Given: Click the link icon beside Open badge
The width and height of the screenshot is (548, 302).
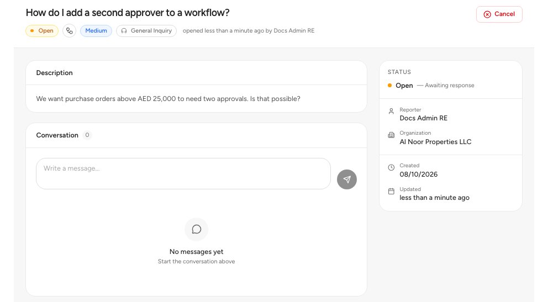Looking at the screenshot, I should coord(69,31).
